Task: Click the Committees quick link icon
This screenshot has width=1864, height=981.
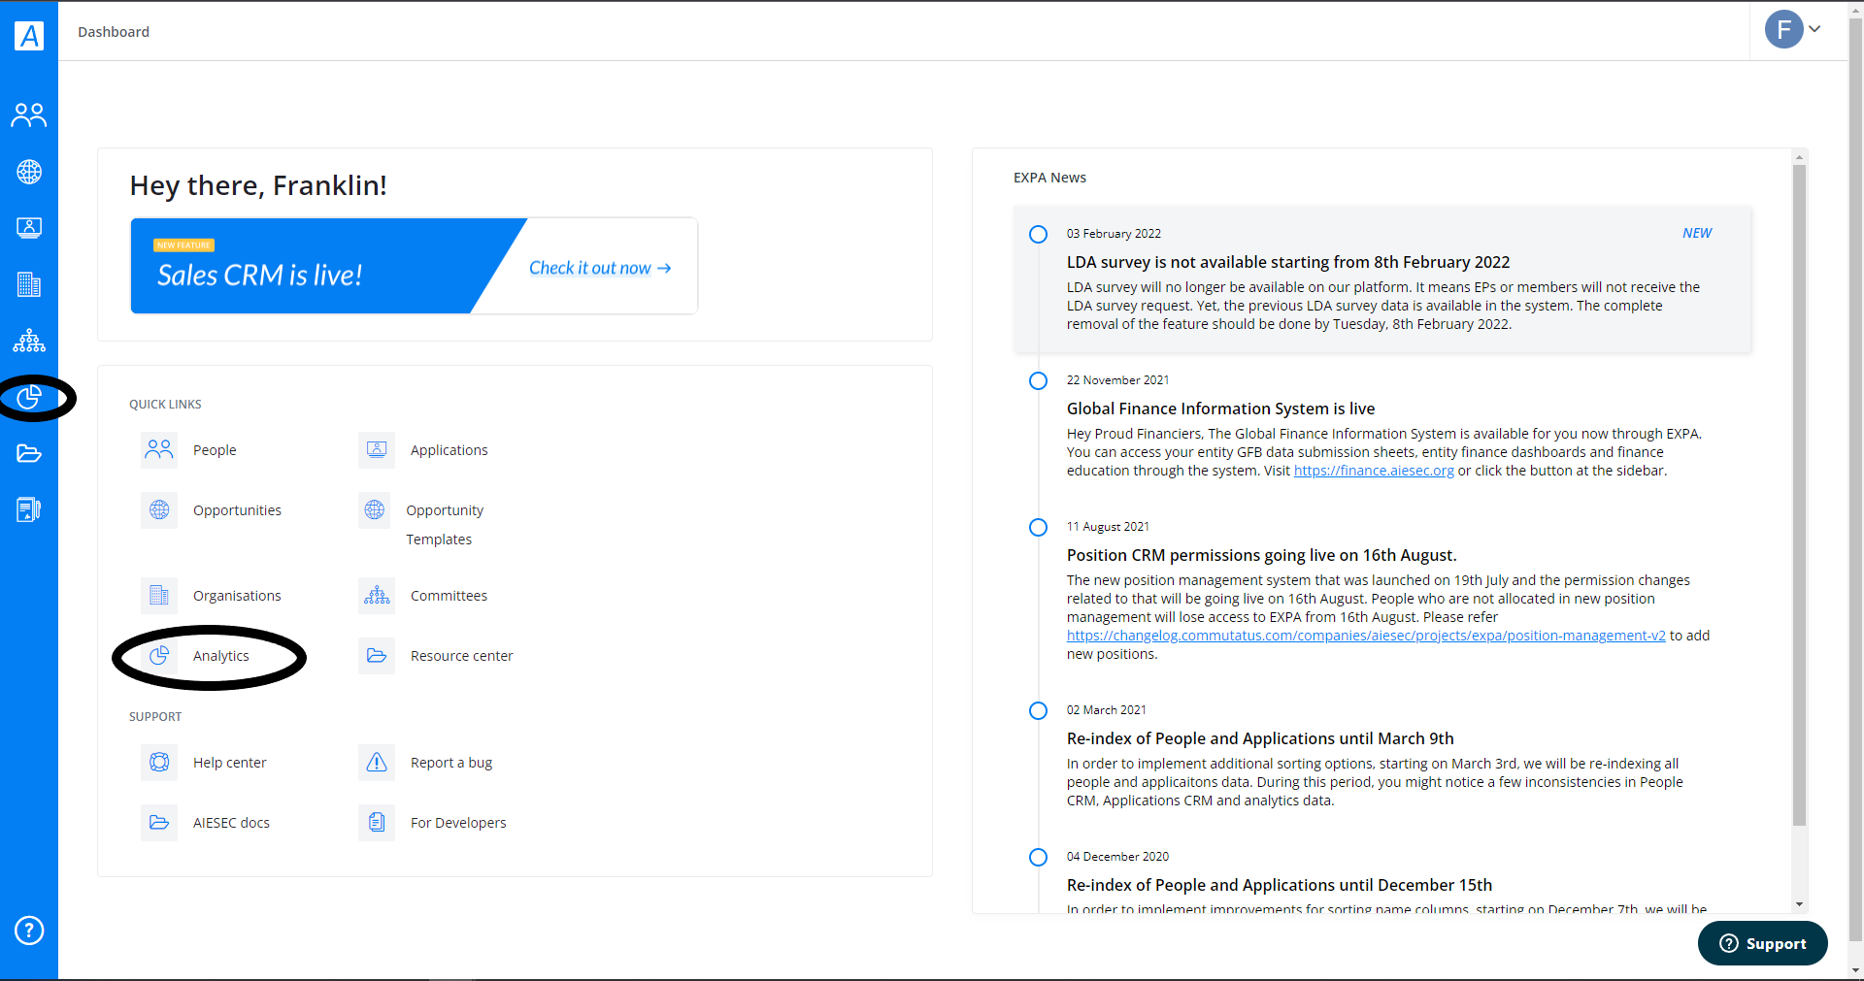Action: [x=377, y=596]
